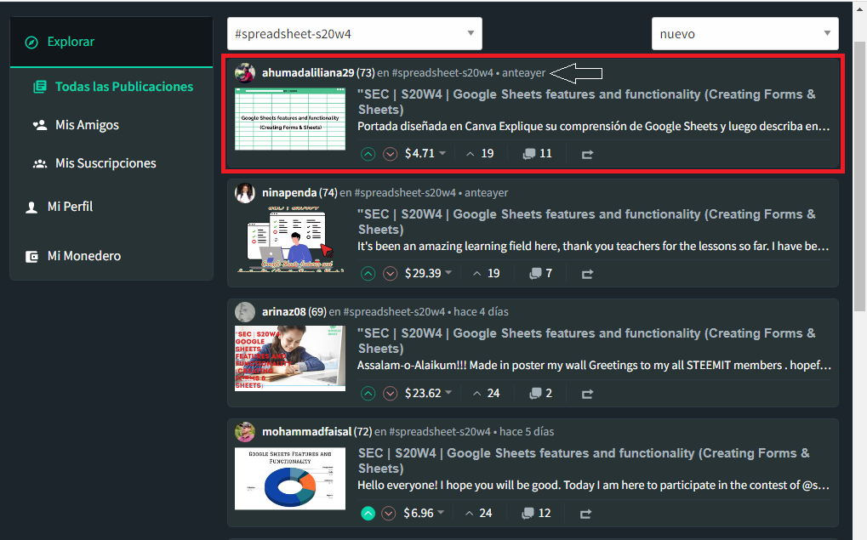
Task: Show the 19 voters on ahumadaliliana29 post
Action: pyautogui.click(x=479, y=154)
